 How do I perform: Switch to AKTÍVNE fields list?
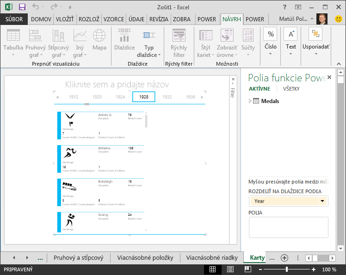(259, 89)
